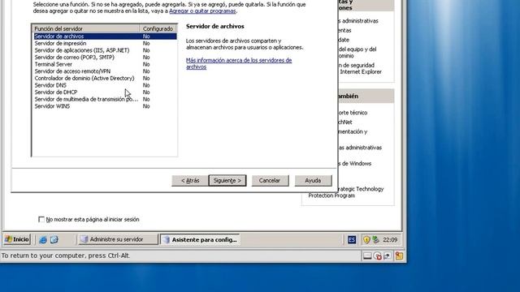
Task: Sort by 'Configurado' column header
Action: point(158,29)
